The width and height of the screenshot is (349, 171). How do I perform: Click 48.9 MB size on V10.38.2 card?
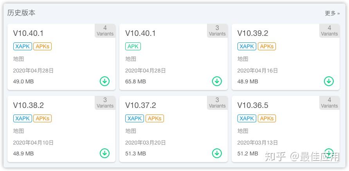pos(23,153)
